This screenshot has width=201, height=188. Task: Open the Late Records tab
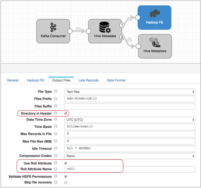pos(88,80)
